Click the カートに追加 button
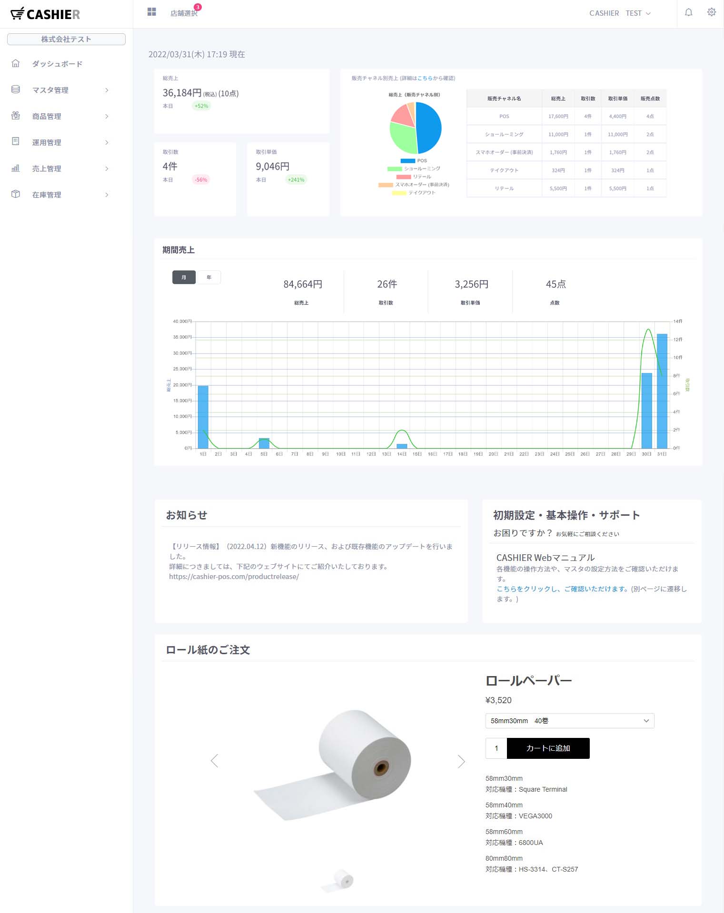The image size is (724, 913). coord(548,748)
